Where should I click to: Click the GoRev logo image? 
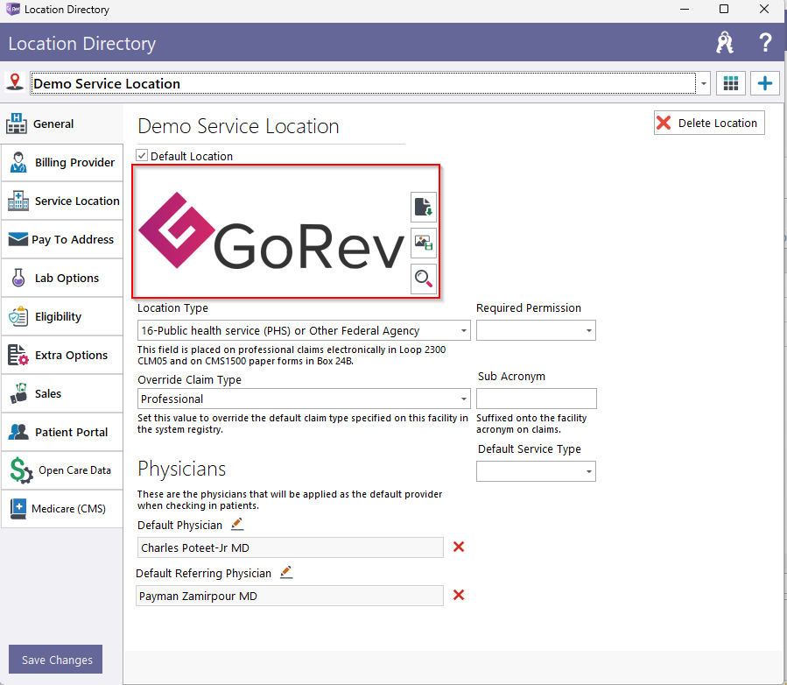[x=271, y=231]
